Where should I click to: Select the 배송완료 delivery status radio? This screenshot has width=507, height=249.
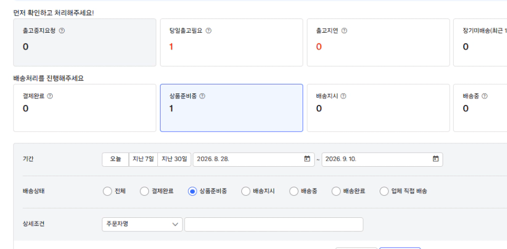[336, 191]
